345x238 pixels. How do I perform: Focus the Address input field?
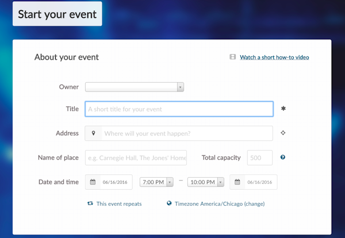[x=179, y=133]
